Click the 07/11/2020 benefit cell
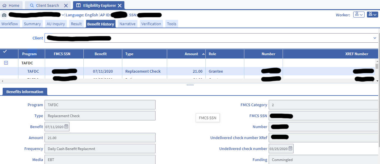 pos(103,71)
